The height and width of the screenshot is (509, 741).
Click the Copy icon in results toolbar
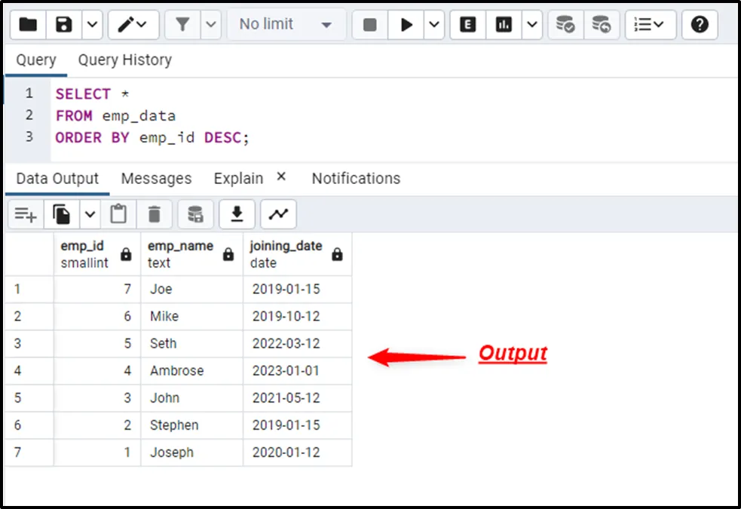click(x=62, y=215)
